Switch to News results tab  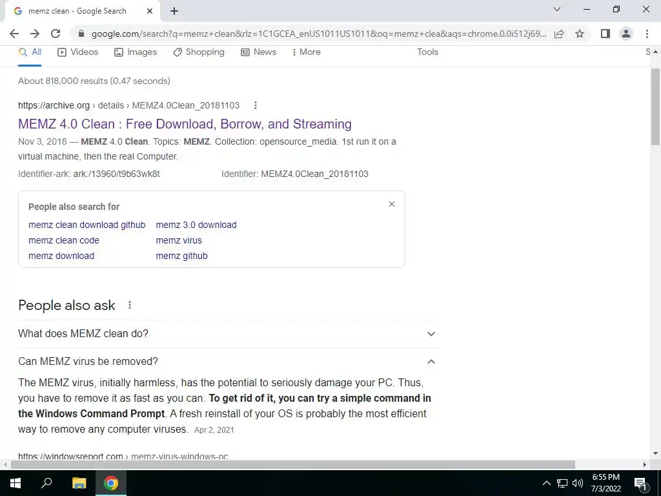click(x=258, y=52)
